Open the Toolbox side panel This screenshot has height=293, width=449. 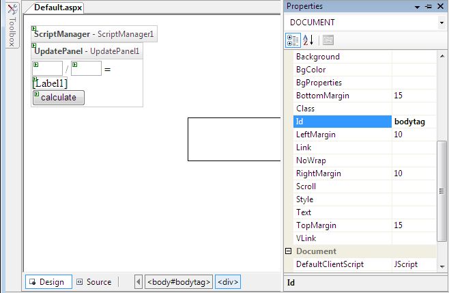coord(12,25)
